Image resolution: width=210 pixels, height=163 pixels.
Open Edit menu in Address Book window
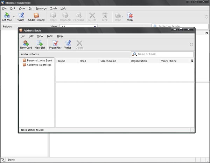tap(31, 36)
